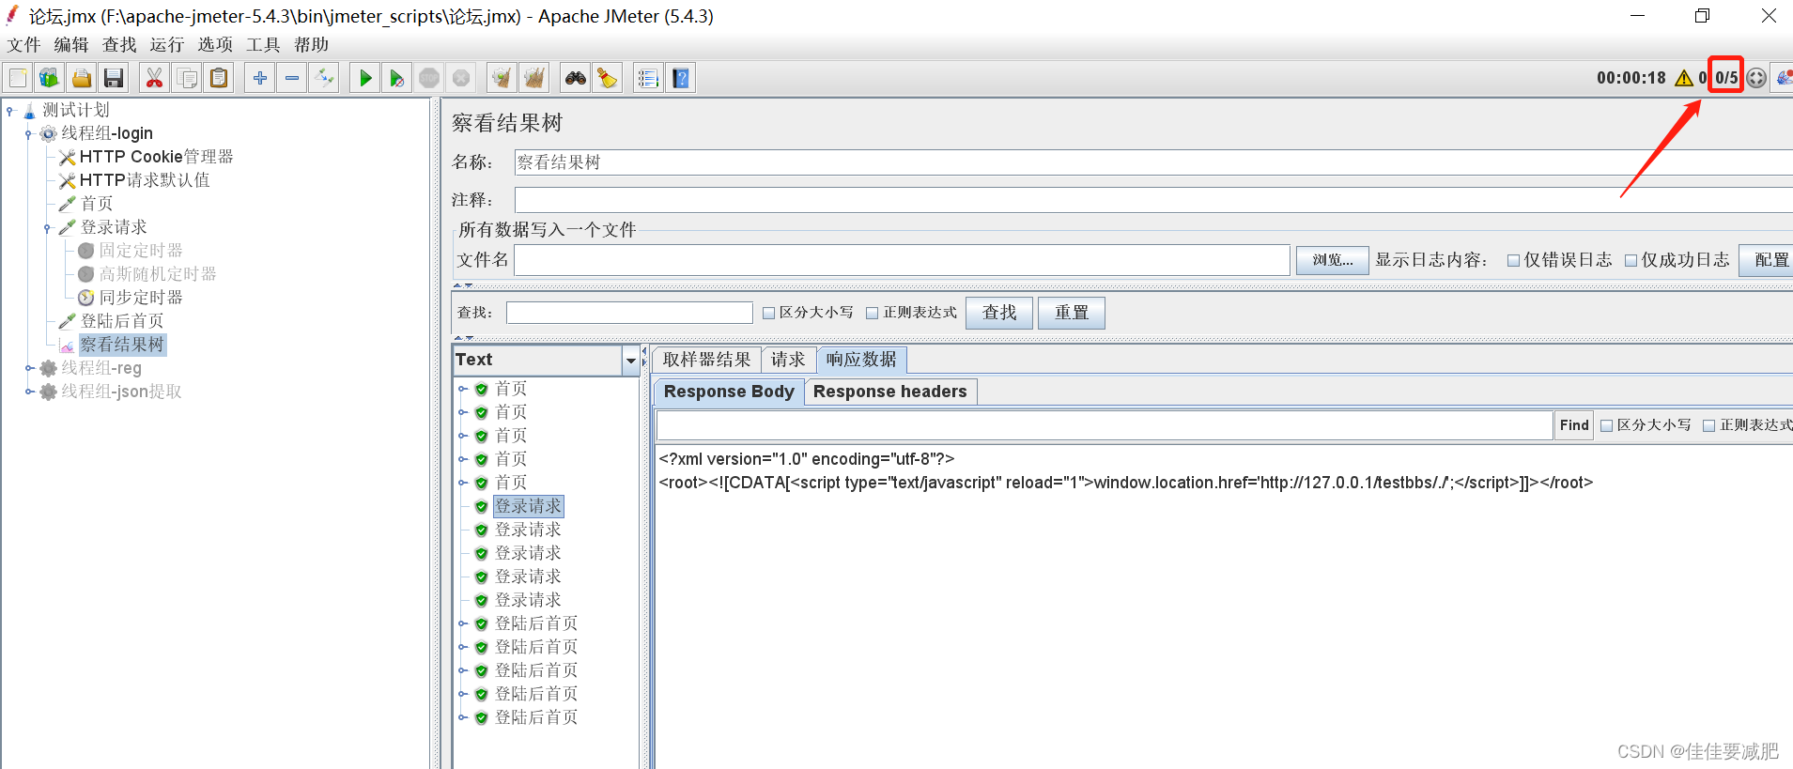Open Function Helper list icon

649,78
